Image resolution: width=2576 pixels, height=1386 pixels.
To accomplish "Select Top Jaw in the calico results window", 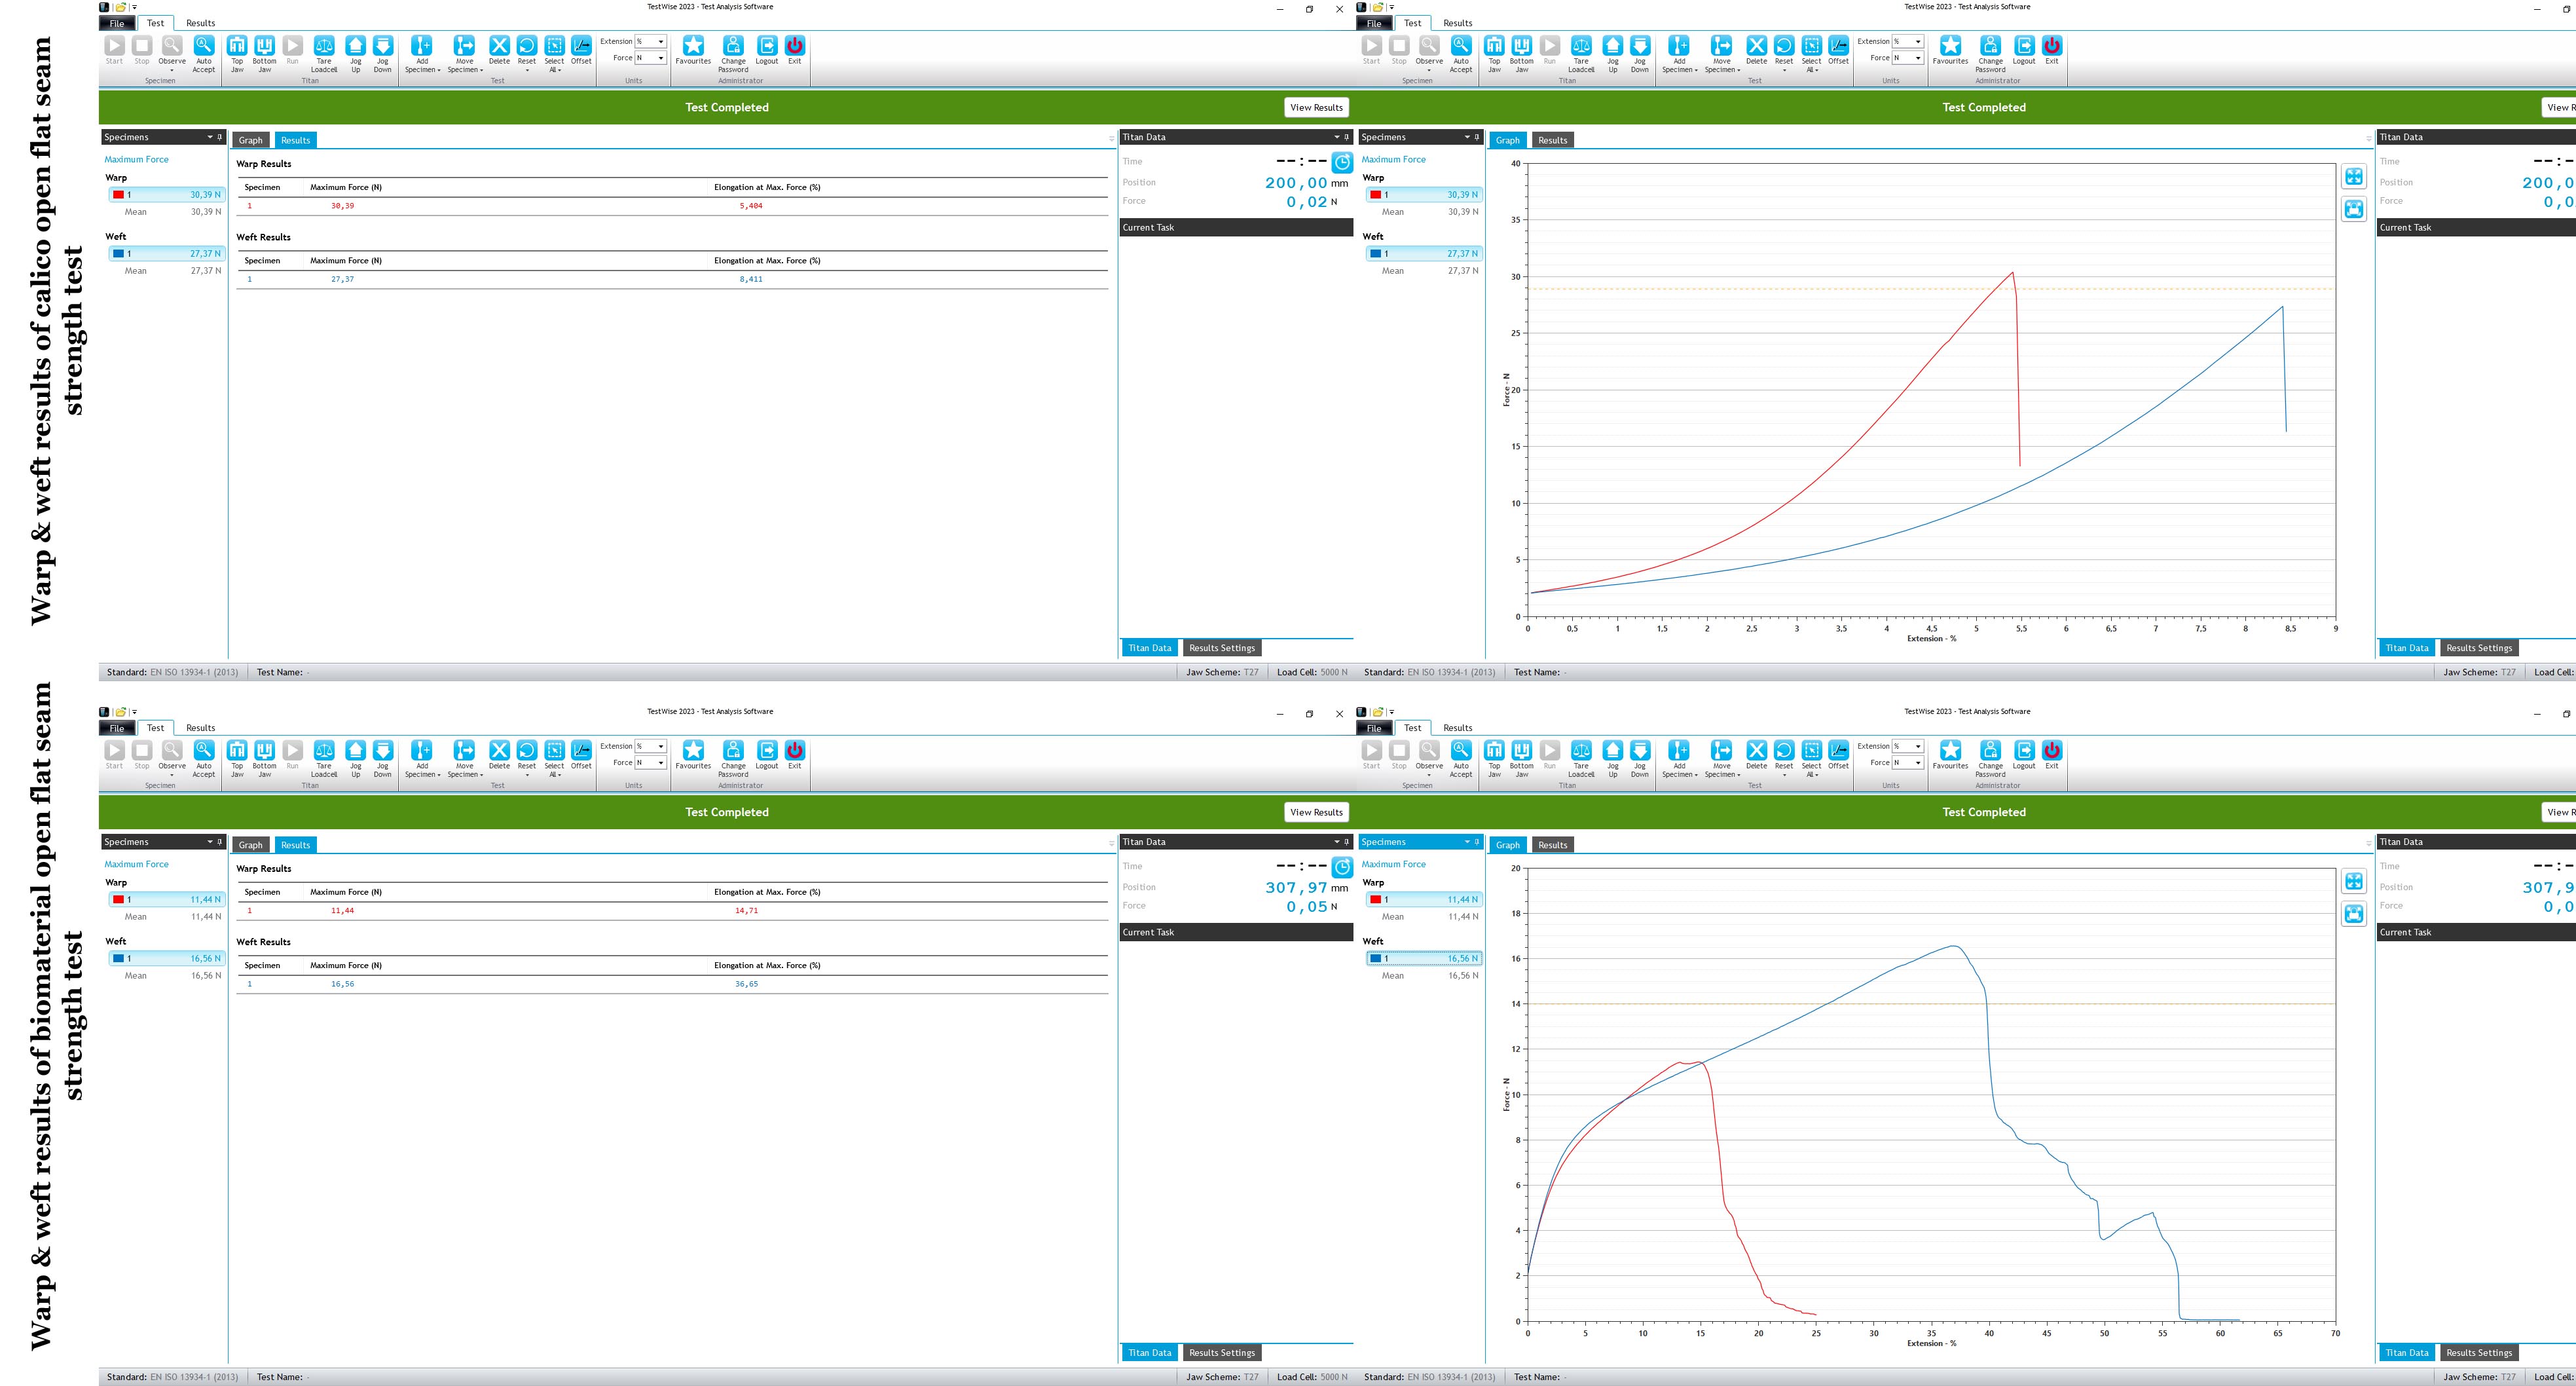I will click(237, 53).
